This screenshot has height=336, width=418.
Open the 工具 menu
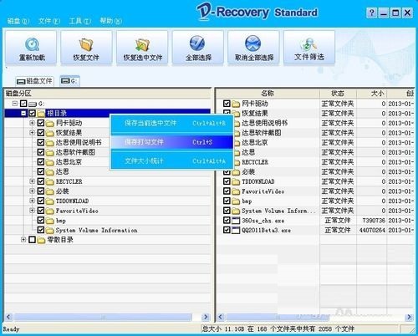[80, 21]
